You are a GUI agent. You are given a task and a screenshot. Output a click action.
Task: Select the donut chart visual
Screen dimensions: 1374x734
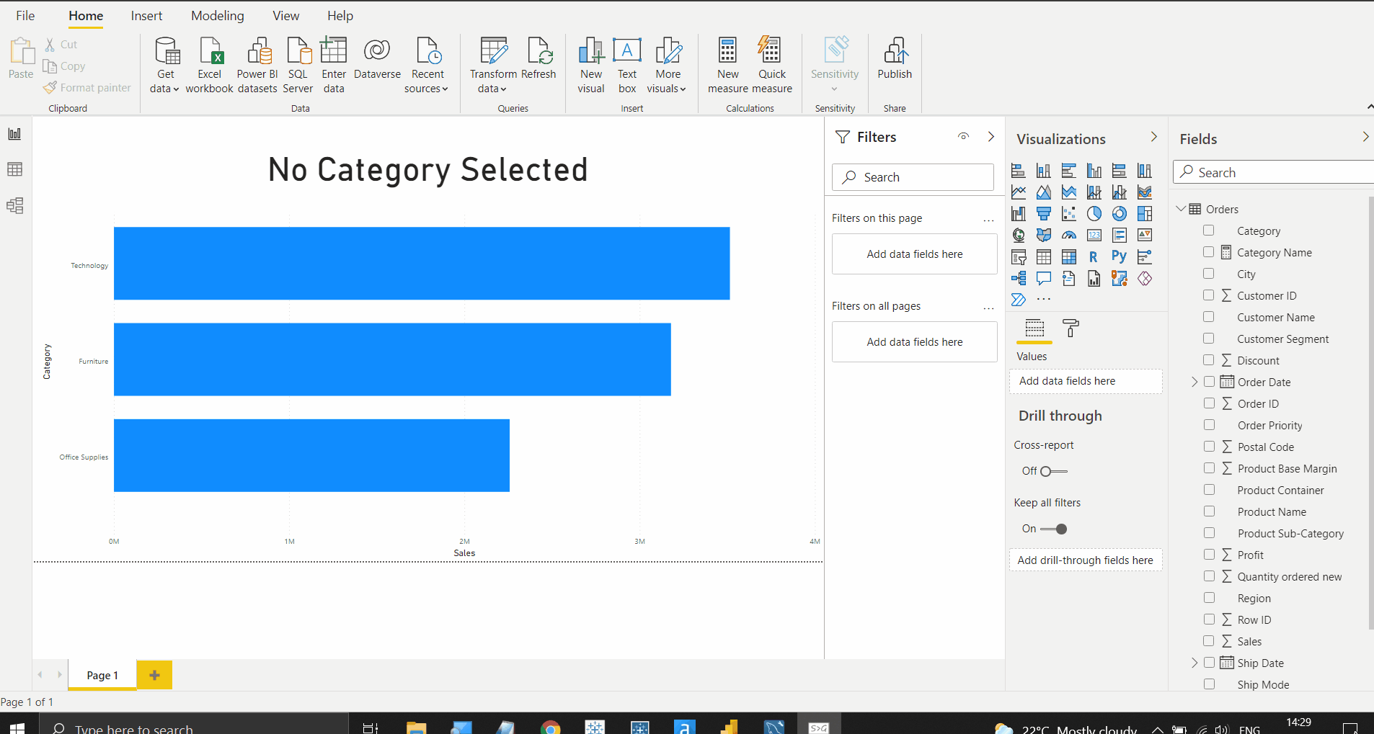tap(1119, 214)
